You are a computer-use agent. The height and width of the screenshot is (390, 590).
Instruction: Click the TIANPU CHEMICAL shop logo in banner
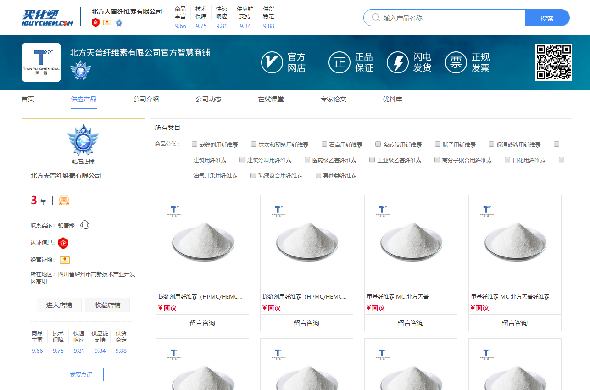(41, 62)
